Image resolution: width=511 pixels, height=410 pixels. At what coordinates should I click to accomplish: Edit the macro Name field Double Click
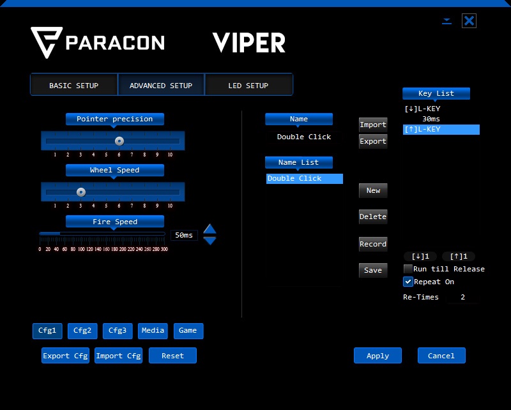click(304, 137)
